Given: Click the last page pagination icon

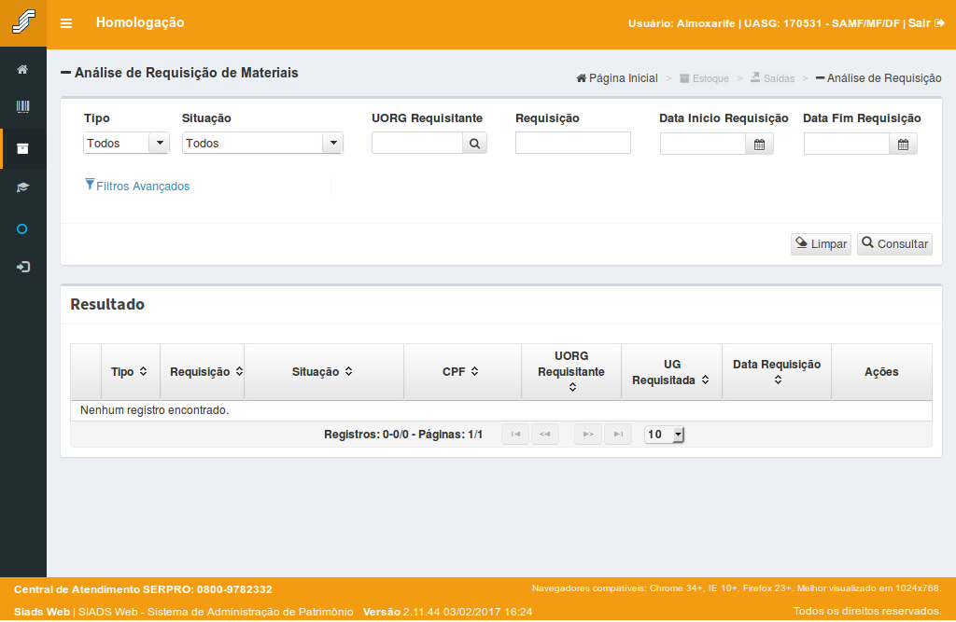Looking at the screenshot, I should [x=618, y=435].
